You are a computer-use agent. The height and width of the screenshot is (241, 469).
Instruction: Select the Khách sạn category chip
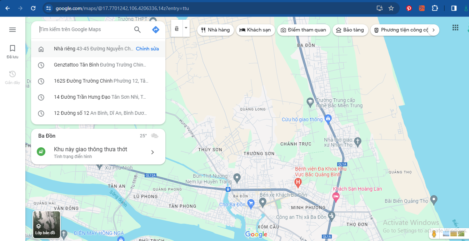(255, 30)
